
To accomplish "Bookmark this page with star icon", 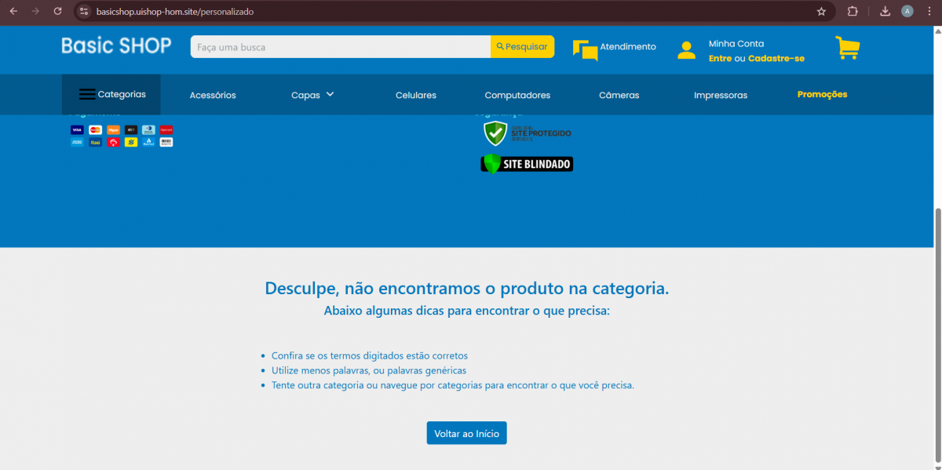I will (x=821, y=12).
